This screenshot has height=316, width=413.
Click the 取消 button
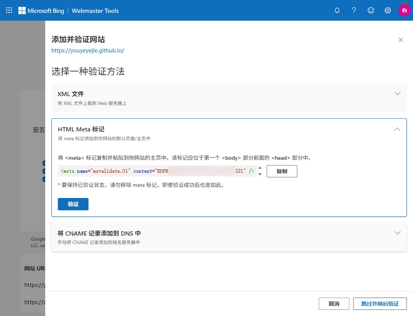[x=334, y=304]
